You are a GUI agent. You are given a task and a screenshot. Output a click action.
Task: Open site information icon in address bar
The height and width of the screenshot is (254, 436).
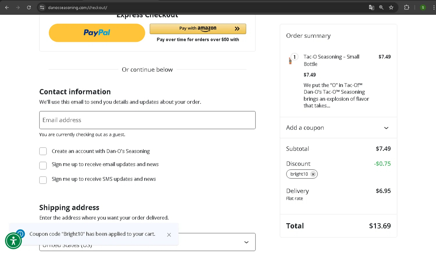[x=42, y=8]
